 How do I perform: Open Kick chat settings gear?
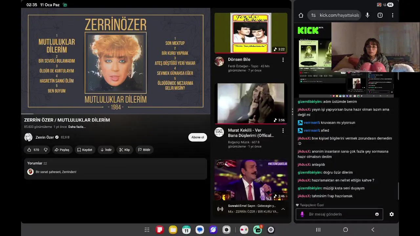pos(391,214)
